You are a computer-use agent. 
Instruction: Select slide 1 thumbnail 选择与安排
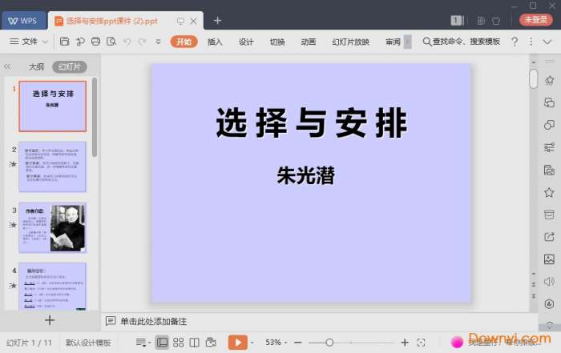(x=53, y=106)
